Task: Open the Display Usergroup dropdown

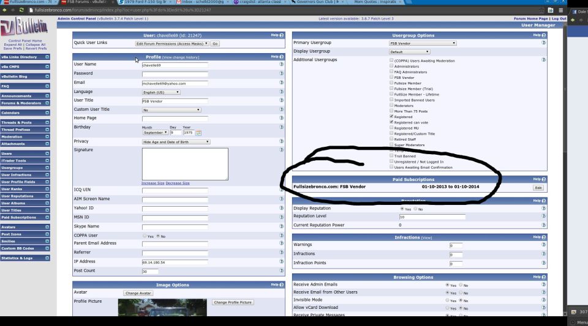Action: pyautogui.click(x=410, y=51)
